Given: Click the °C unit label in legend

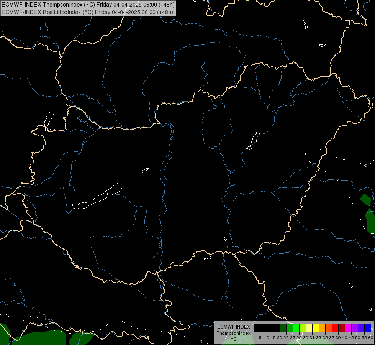Looking at the screenshot, I should [234, 339].
